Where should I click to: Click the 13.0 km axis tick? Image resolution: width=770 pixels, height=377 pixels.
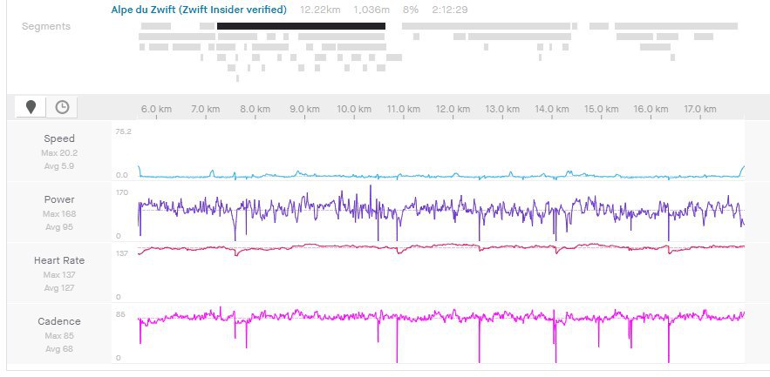point(502,109)
